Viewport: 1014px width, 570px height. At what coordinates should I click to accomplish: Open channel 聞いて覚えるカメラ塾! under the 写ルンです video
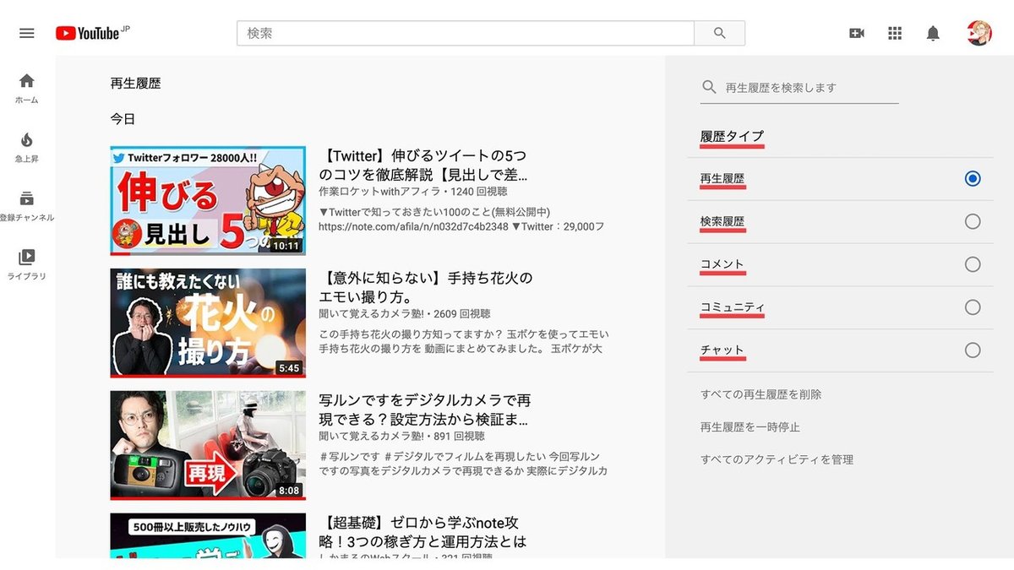point(370,437)
